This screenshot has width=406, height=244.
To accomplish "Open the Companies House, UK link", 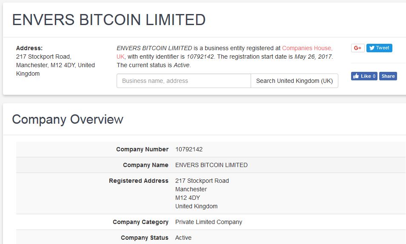I will coord(307,48).
